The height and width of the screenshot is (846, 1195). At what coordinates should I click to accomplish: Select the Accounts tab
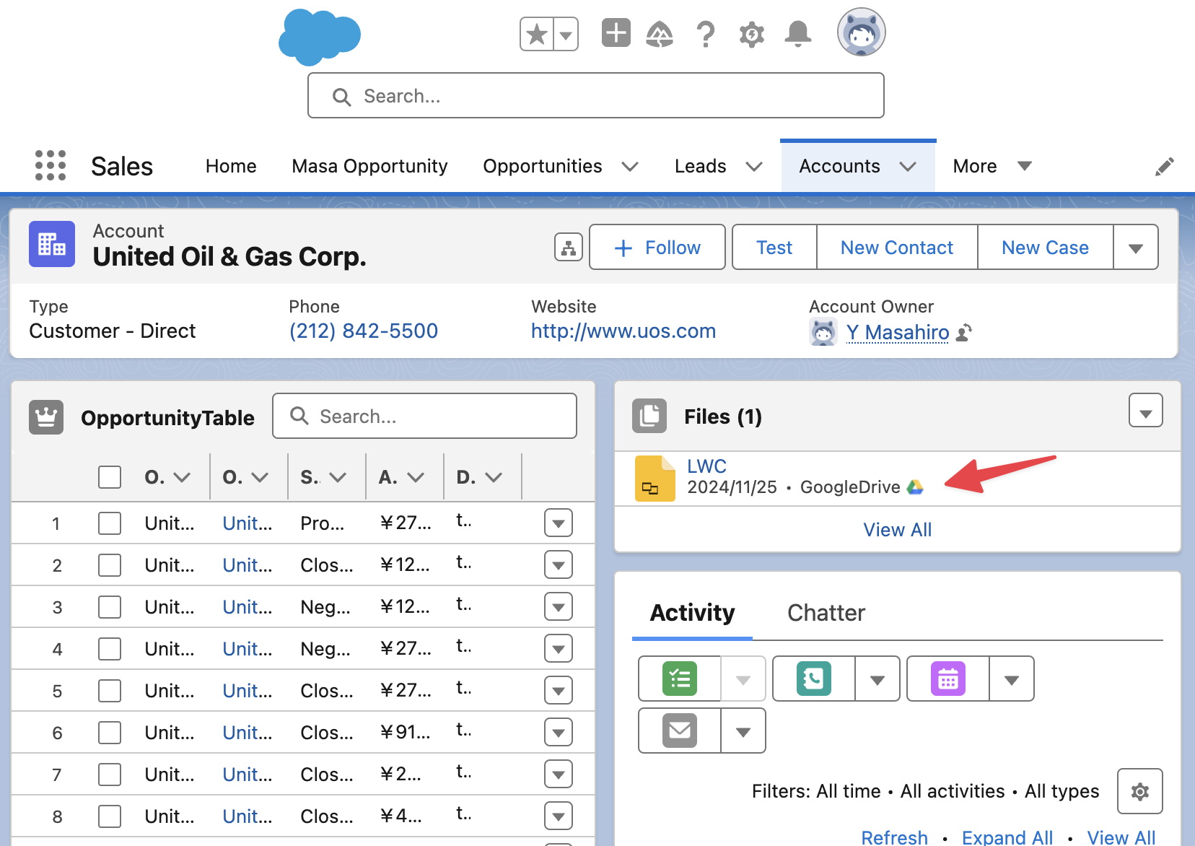[840, 166]
